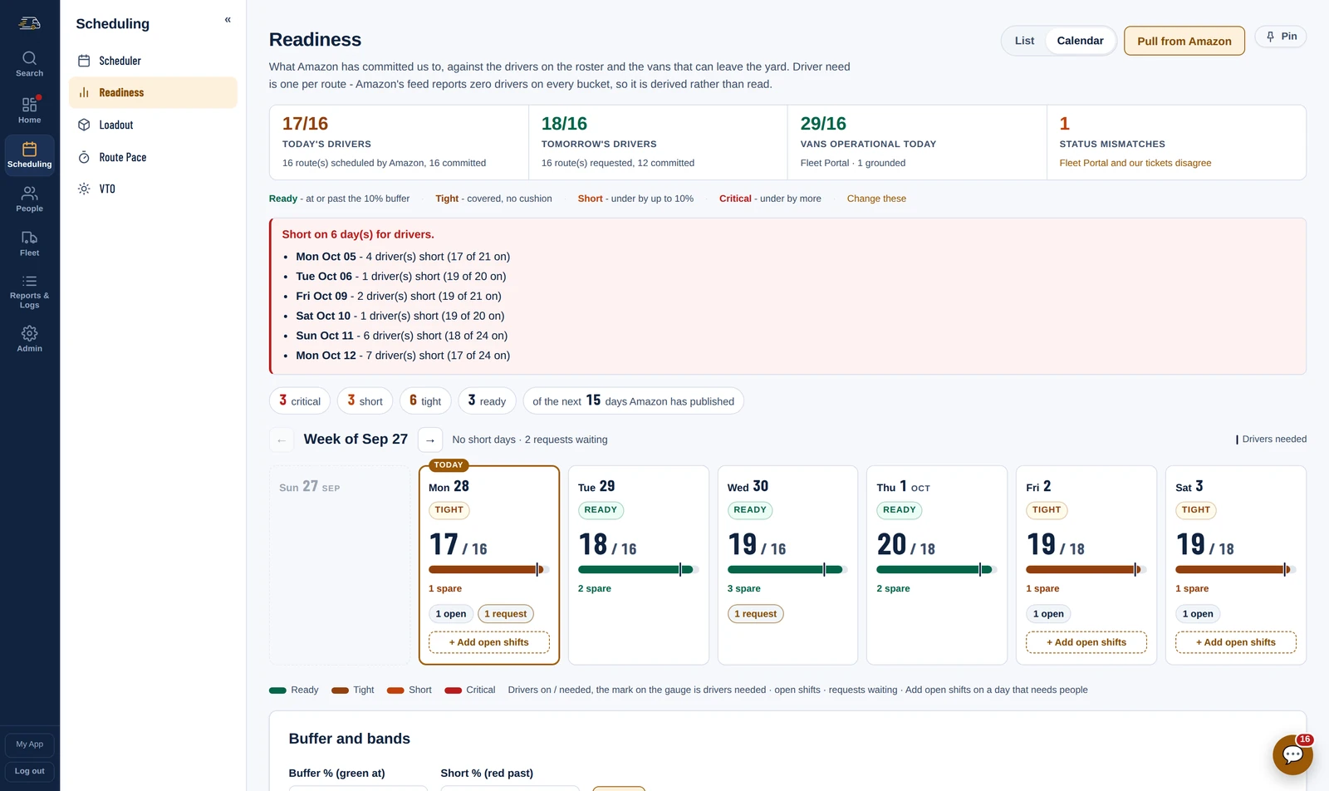This screenshot has width=1329, height=791.
Task: Go to the previous week arrow
Action: pos(282,440)
